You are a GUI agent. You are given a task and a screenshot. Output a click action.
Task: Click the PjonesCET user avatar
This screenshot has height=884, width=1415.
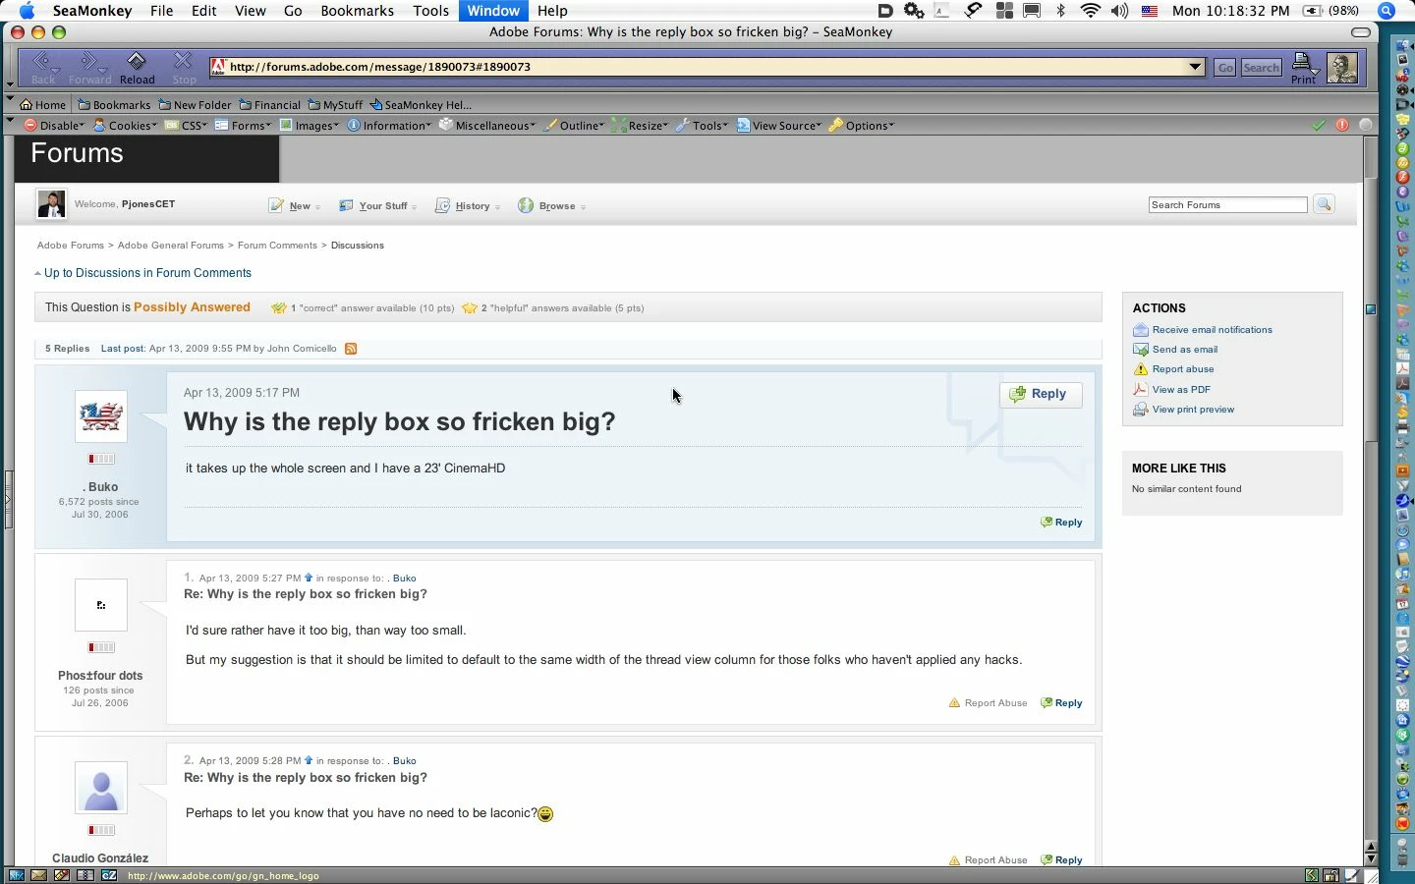click(x=51, y=204)
